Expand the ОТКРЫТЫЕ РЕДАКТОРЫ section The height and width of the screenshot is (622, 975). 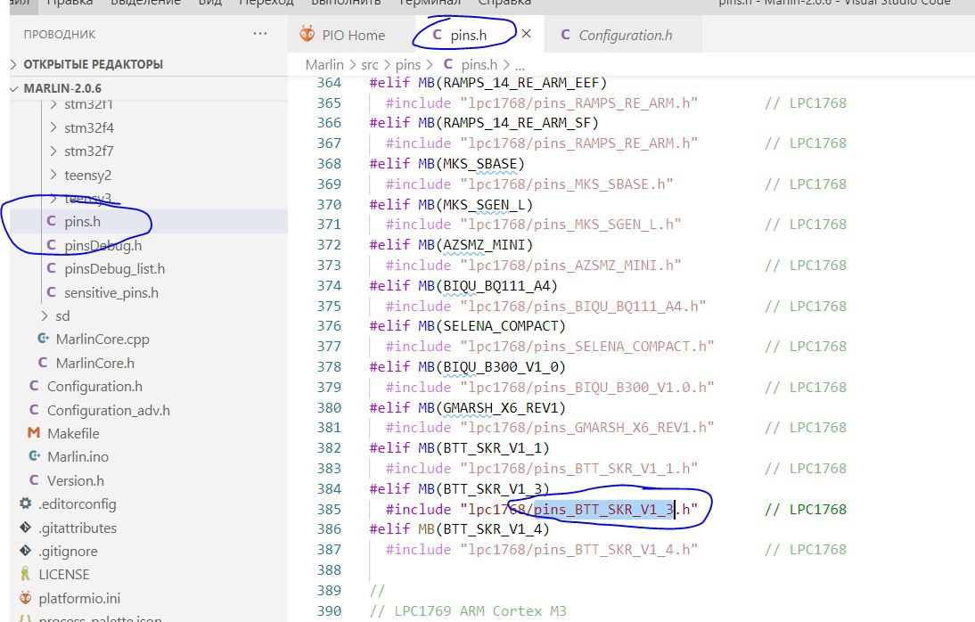(x=149, y=64)
